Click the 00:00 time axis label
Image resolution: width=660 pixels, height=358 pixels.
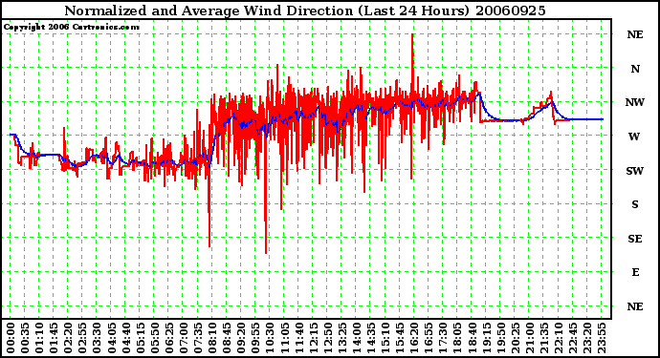point(11,338)
